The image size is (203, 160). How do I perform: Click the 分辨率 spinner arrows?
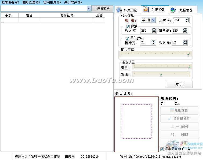[187, 20]
